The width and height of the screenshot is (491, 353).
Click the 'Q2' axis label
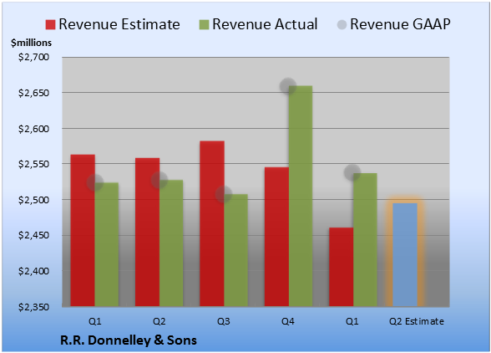click(x=159, y=321)
